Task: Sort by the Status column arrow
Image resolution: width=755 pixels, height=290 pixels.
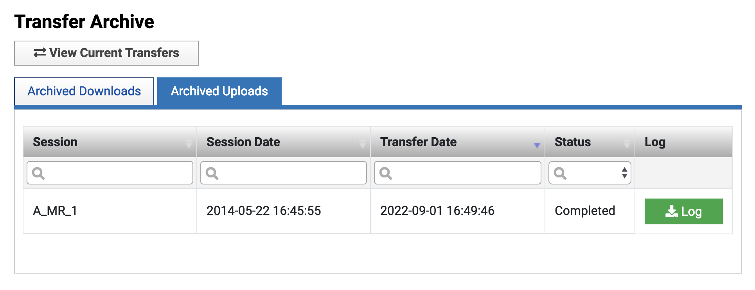Action: [627, 144]
